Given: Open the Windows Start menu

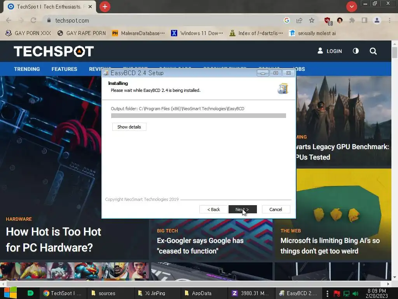Looking at the screenshot, I should pyautogui.click(x=10, y=293).
